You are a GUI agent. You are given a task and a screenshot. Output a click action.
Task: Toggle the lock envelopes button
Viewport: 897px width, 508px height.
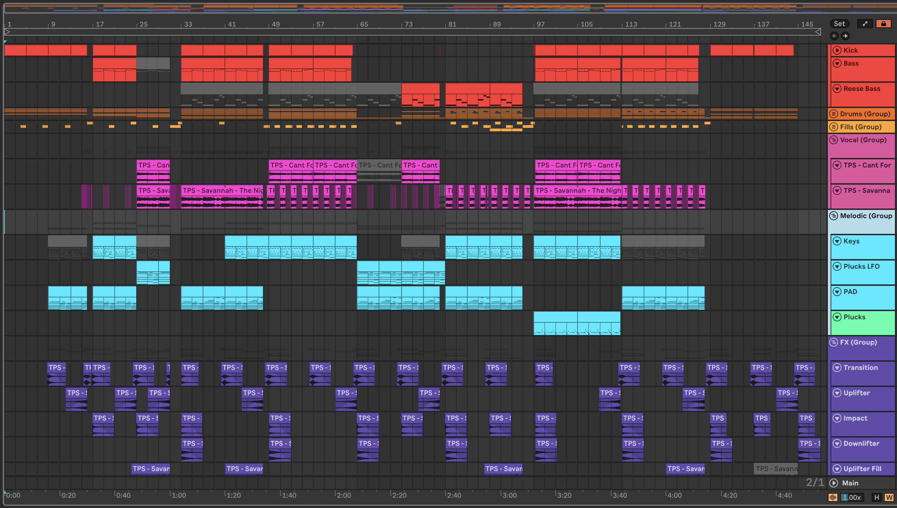coord(883,24)
